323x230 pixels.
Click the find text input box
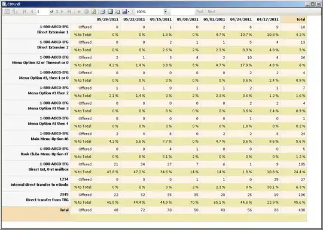(x=182, y=12)
